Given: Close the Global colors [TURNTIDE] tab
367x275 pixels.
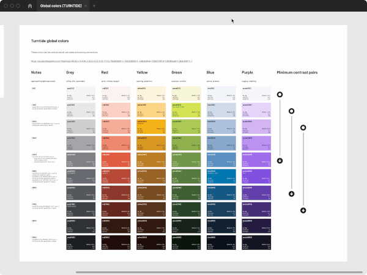Looking at the screenshot, I should point(86,6).
